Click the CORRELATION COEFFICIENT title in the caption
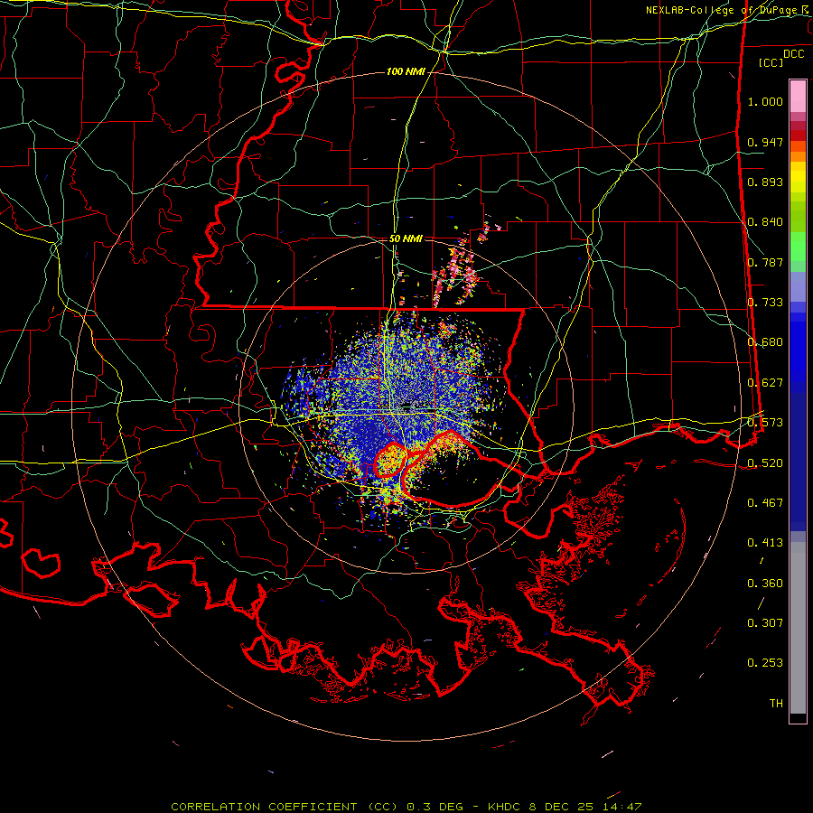This screenshot has height=813, width=813. [x=264, y=807]
